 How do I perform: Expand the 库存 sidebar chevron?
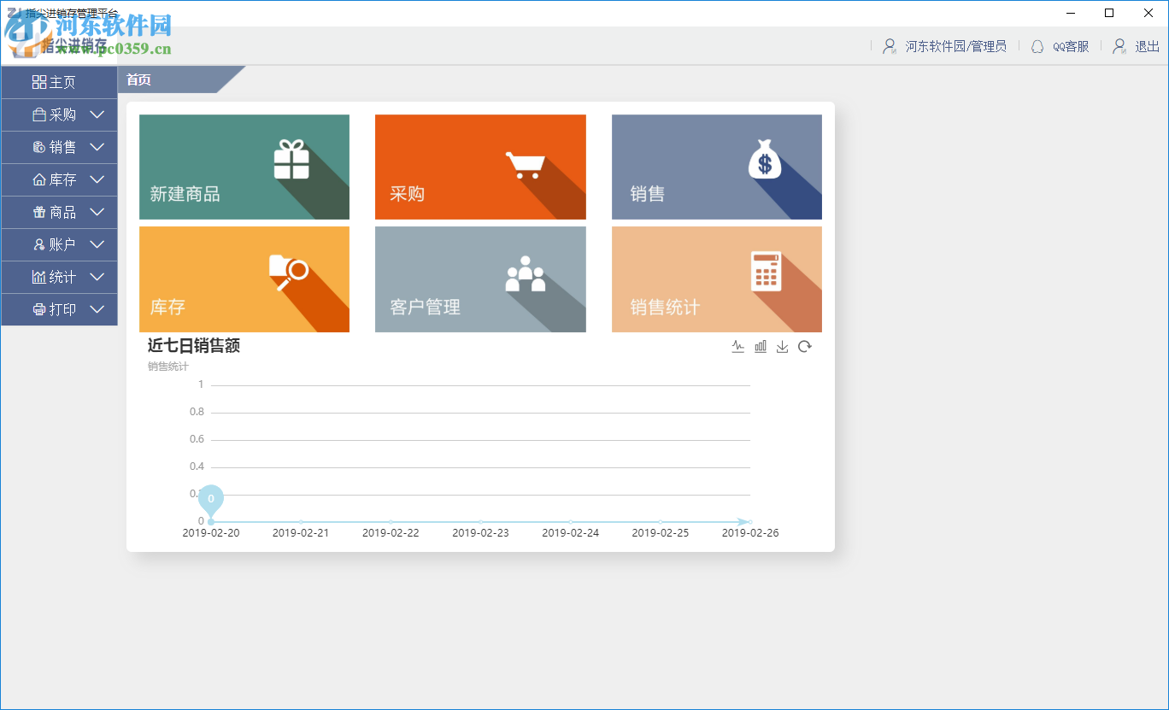pyautogui.click(x=97, y=179)
